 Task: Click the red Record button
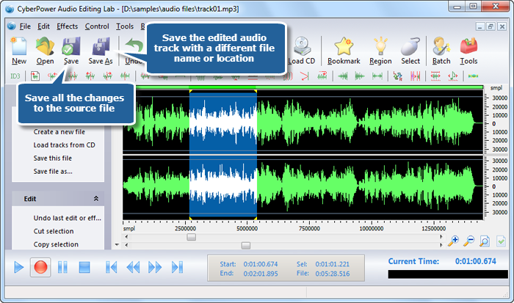pos(40,267)
